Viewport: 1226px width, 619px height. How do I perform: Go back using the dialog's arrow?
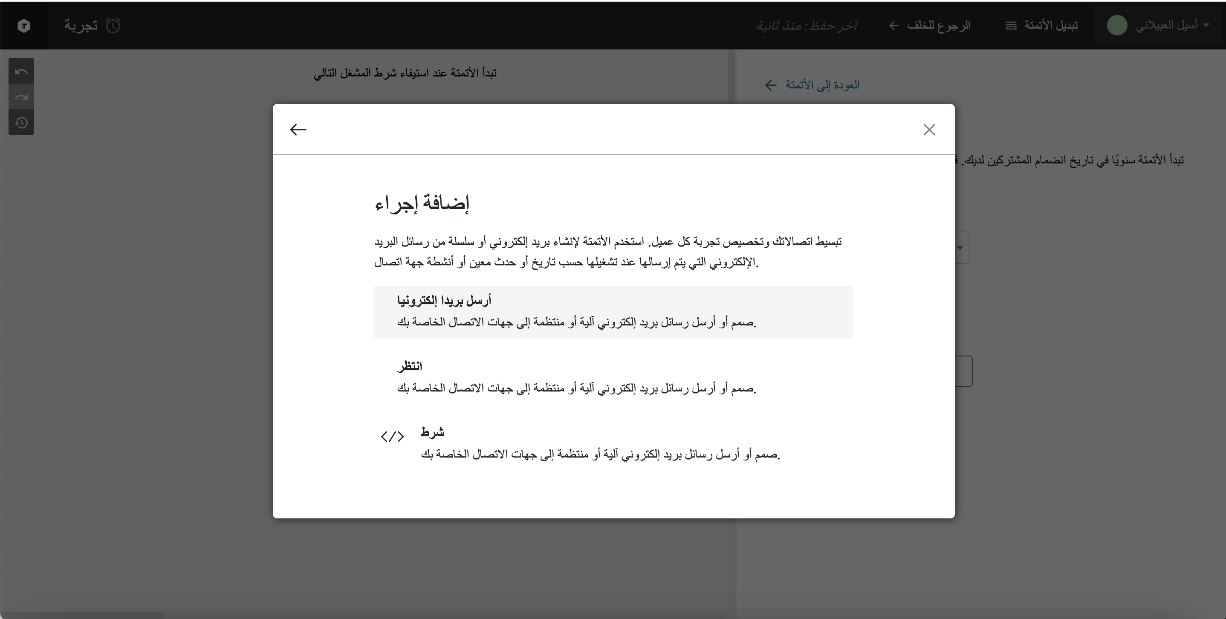(x=298, y=130)
